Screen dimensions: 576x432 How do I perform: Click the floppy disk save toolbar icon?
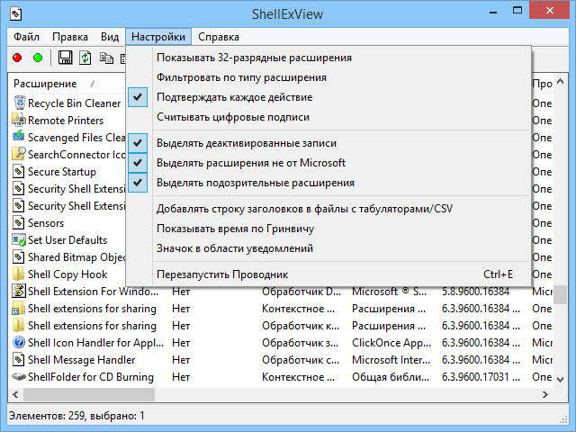click(x=66, y=58)
